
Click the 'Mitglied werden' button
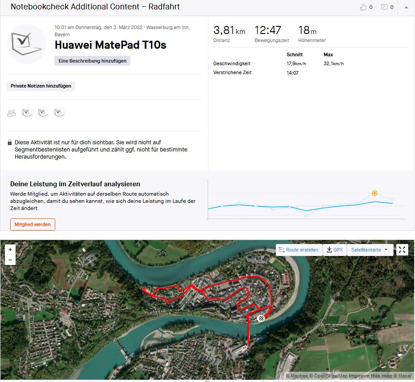pos(33,224)
